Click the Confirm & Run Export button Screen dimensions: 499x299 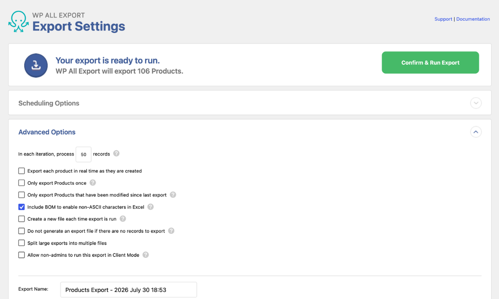pos(430,63)
